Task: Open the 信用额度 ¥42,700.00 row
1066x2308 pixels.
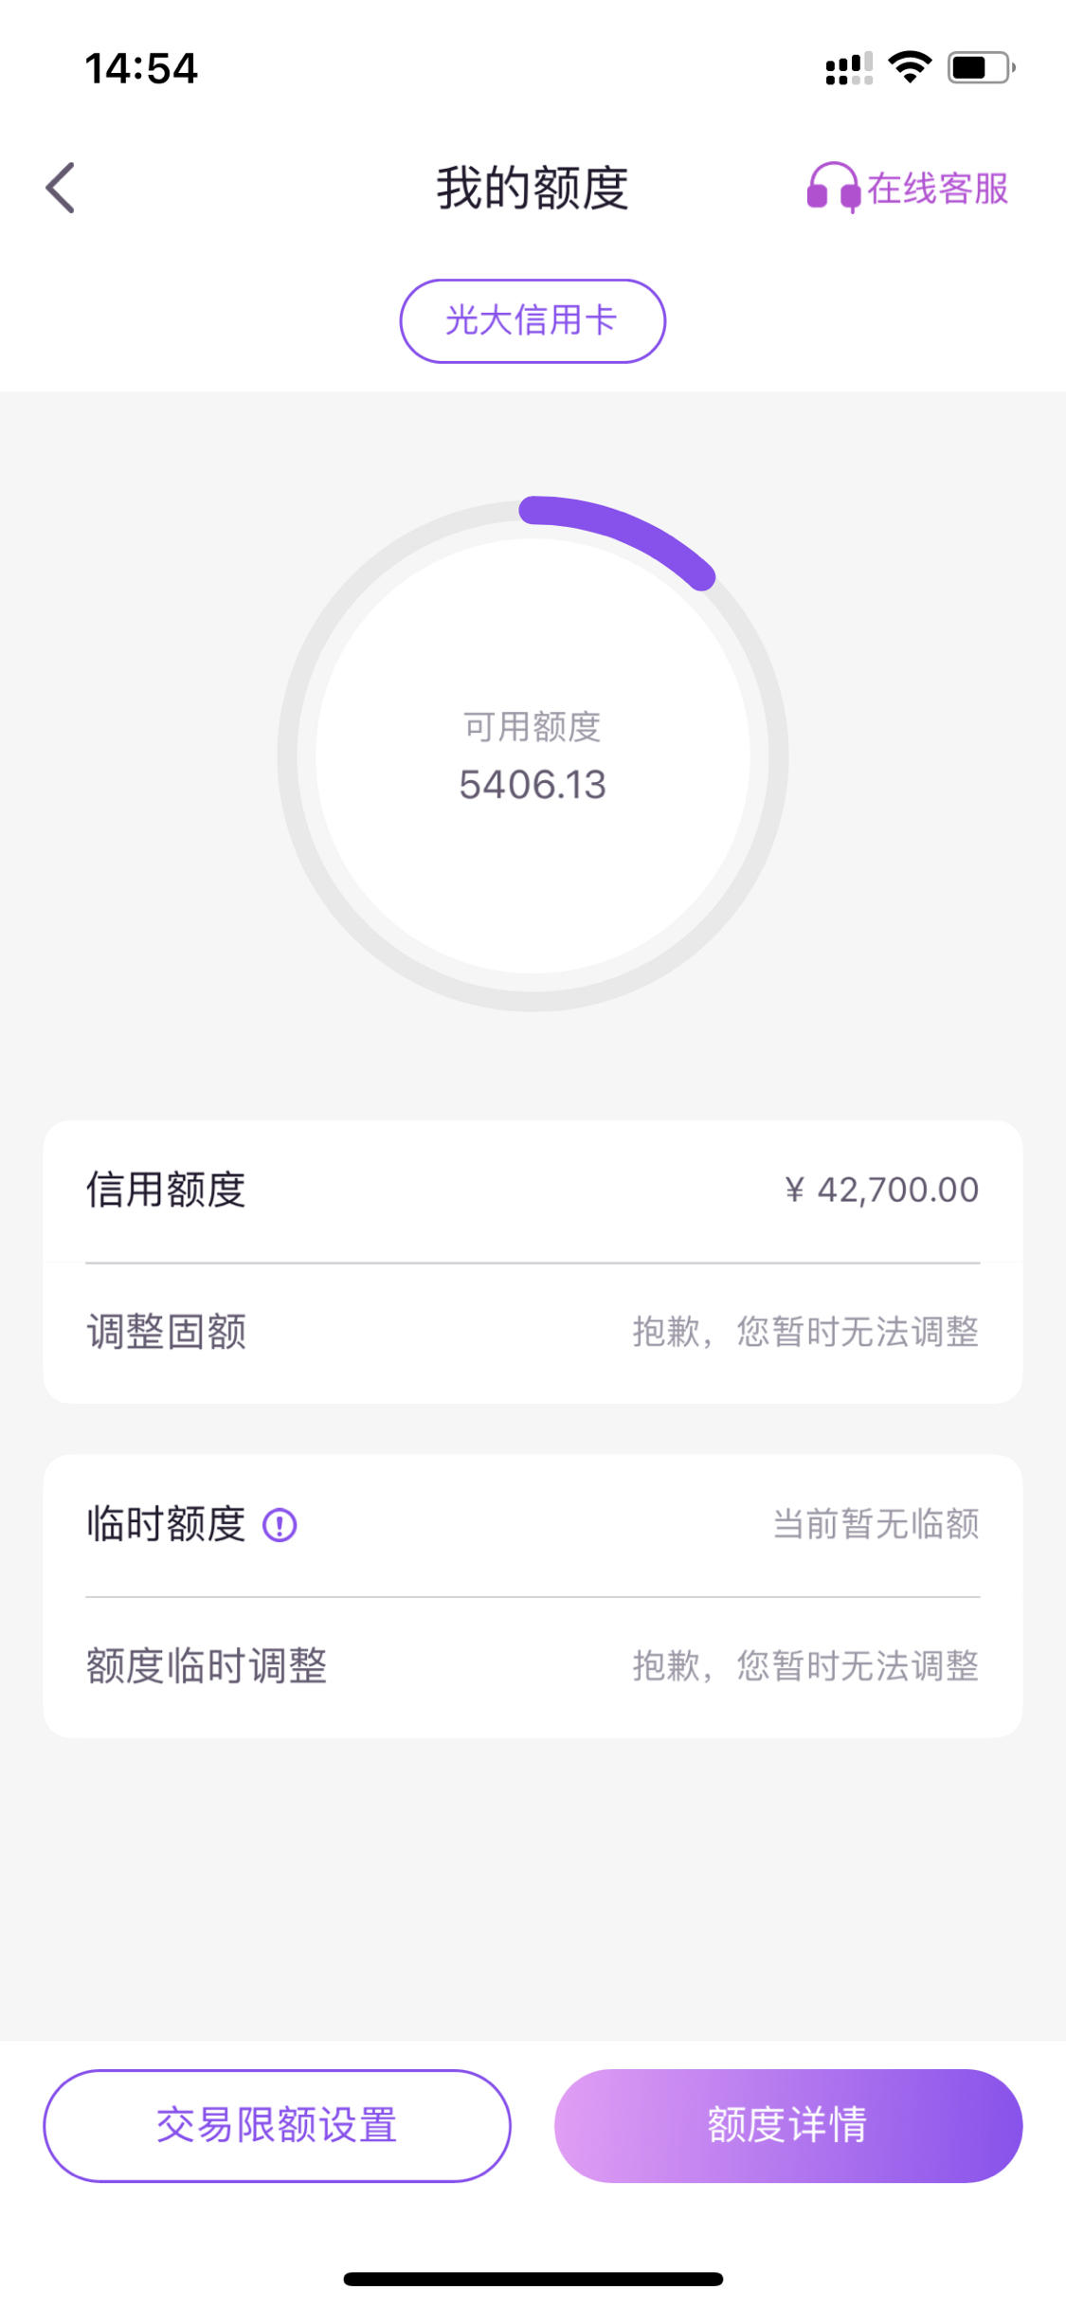Action: pos(533,1190)
